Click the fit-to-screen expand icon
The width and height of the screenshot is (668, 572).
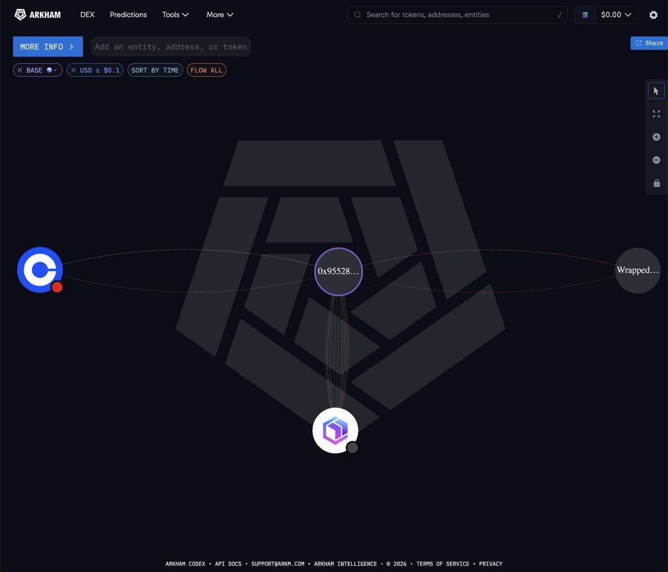(x=656, y=114)
